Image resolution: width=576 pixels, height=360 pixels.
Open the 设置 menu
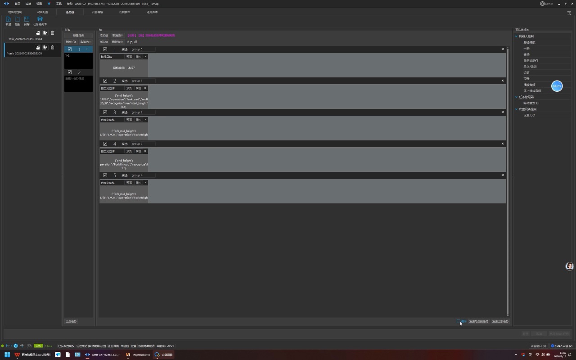(x=39, y=4)
